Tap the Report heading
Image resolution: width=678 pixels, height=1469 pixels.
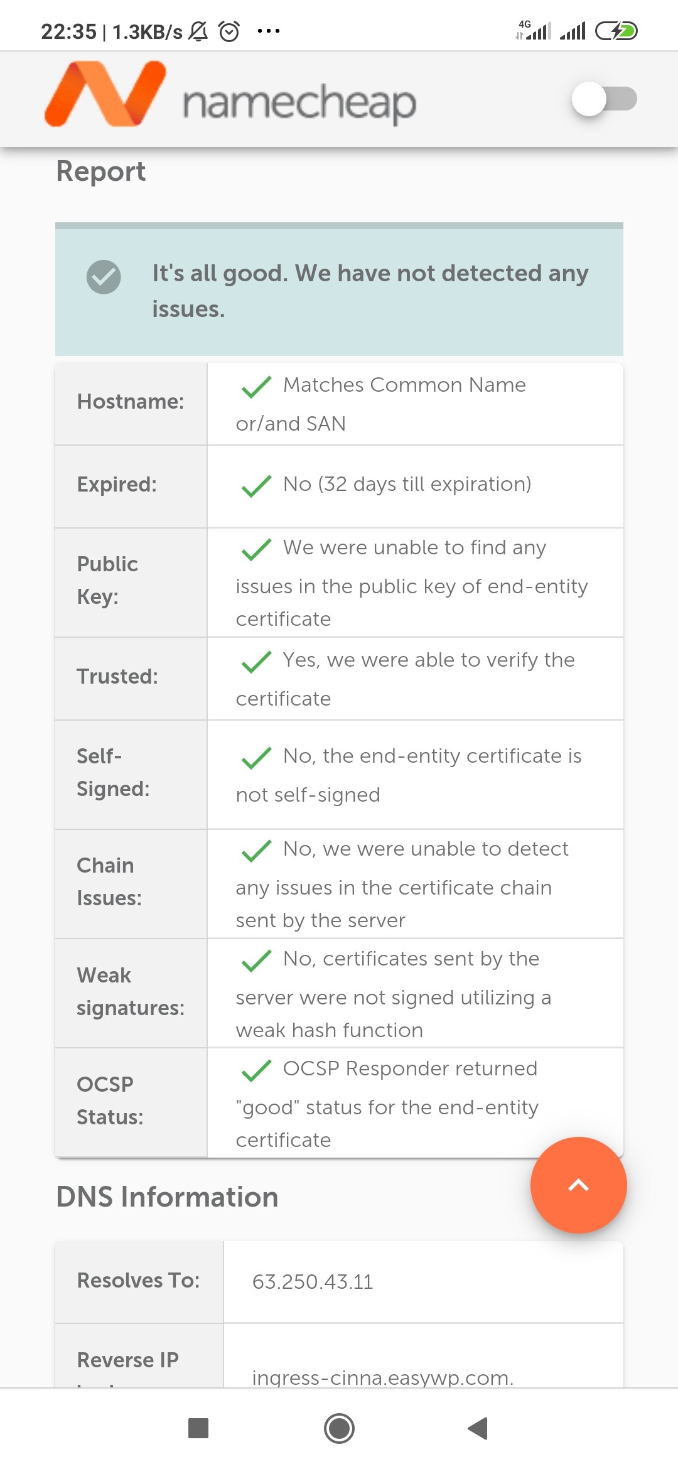click(101, 171)
